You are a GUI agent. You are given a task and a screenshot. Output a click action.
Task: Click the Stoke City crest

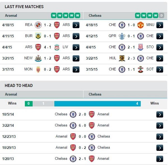tap(141, 47)
